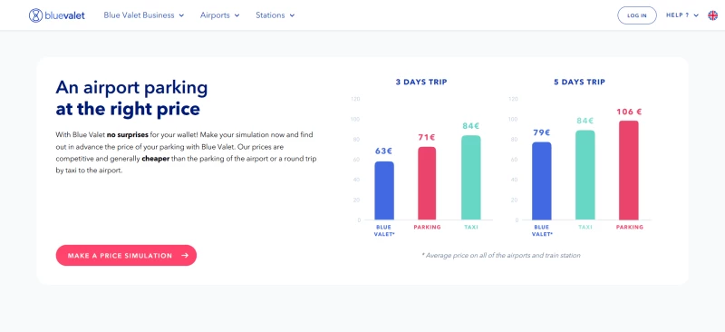Click the 'PARKING' label under the 5 days chart

pos(629,227)
